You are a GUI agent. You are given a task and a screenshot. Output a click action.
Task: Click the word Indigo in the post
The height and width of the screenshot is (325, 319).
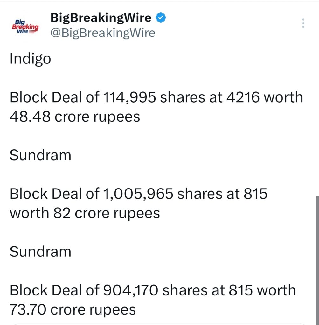[30, 58]
